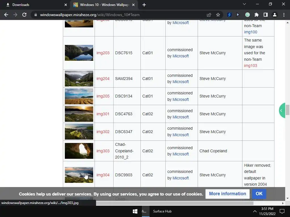This screenshot has height=217, width=290.
Task: Open the img304 clouds thumbnail
Action: click(x=79, y=175)
